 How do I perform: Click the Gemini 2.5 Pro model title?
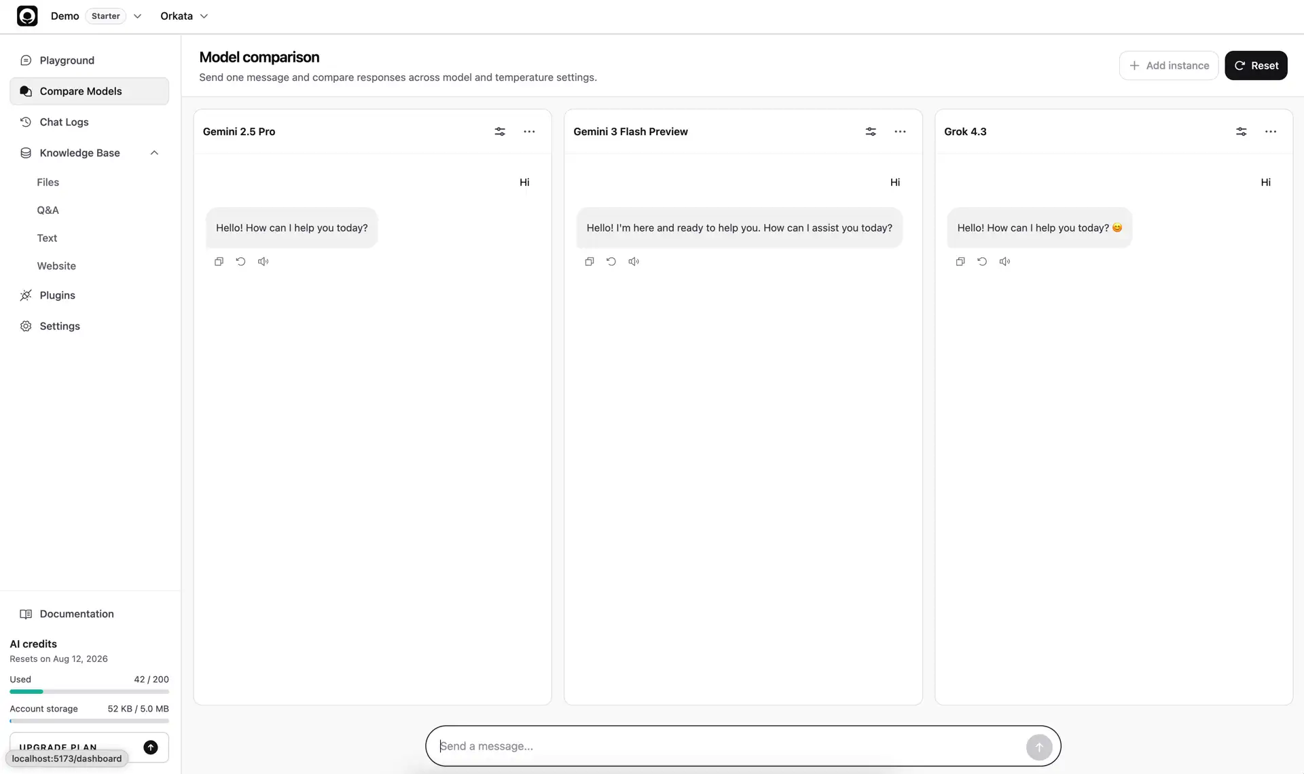(x=239, y=132)
